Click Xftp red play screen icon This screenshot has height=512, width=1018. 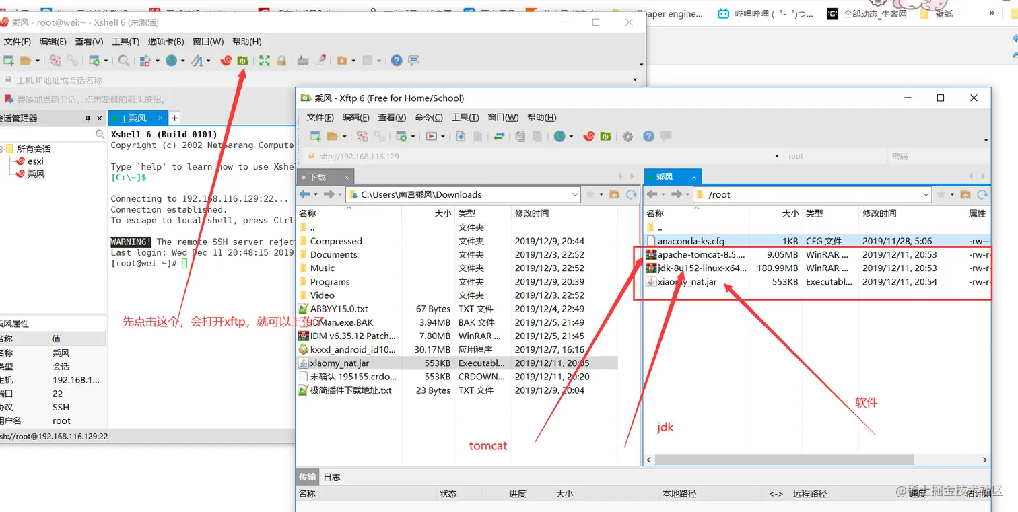click(x=432, y=136)
